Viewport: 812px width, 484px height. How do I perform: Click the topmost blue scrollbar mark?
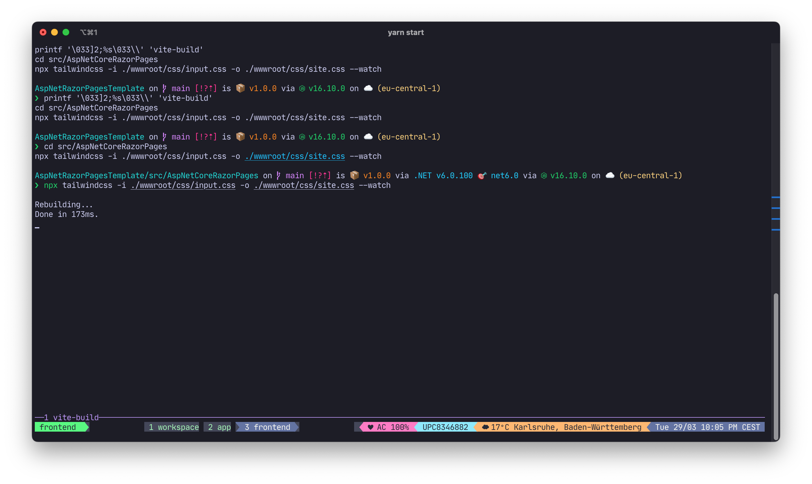click(776, 197)
